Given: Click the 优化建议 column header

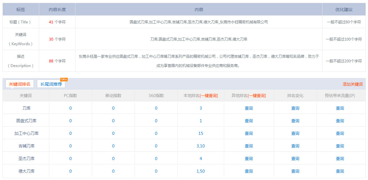Looking at the screenshot, I should click(x=344, y=10).
